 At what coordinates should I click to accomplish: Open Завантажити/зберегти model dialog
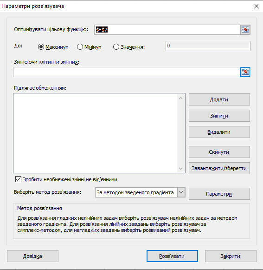(x=219, y=168)
